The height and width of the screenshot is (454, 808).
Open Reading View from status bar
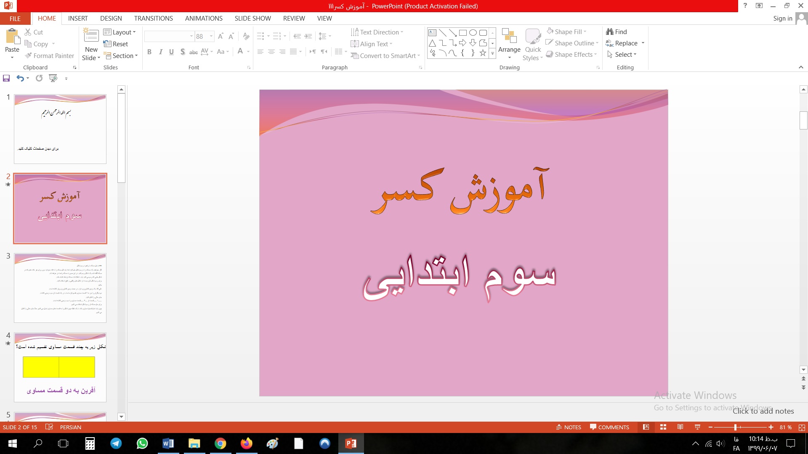coord(680,427)
